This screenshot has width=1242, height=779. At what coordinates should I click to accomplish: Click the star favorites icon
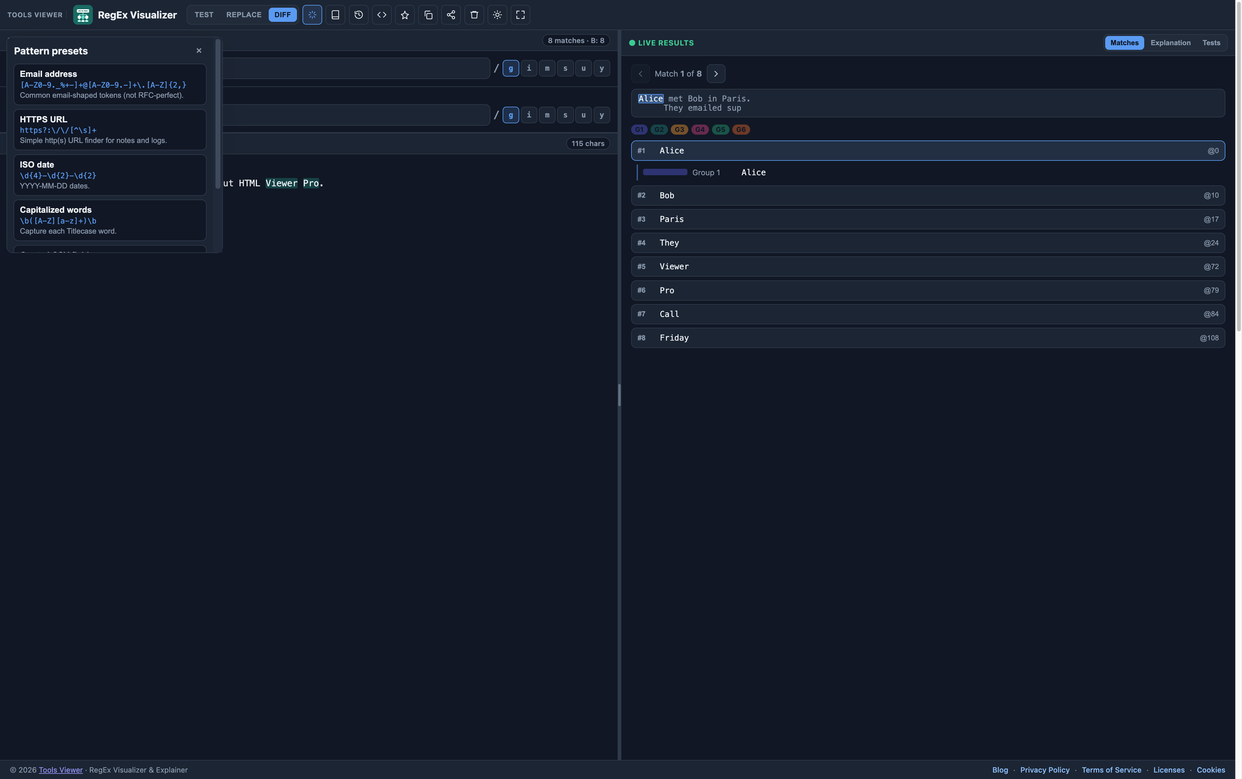coord(405,15)
